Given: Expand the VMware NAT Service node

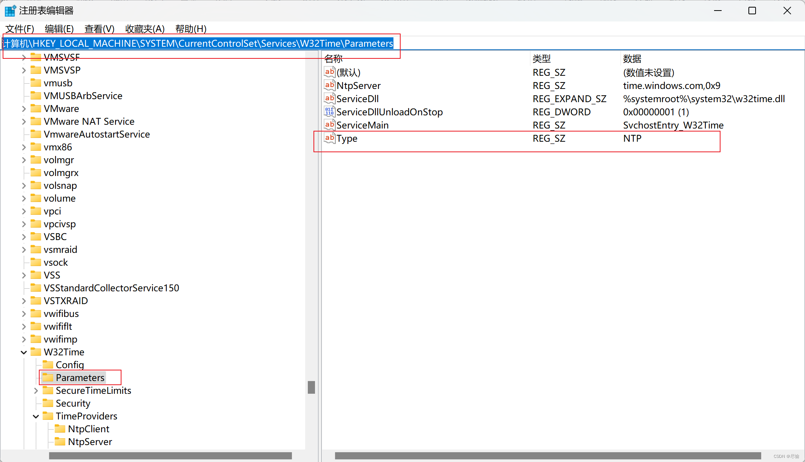Looking at the screenshot, I should click(x=24, y=122).
